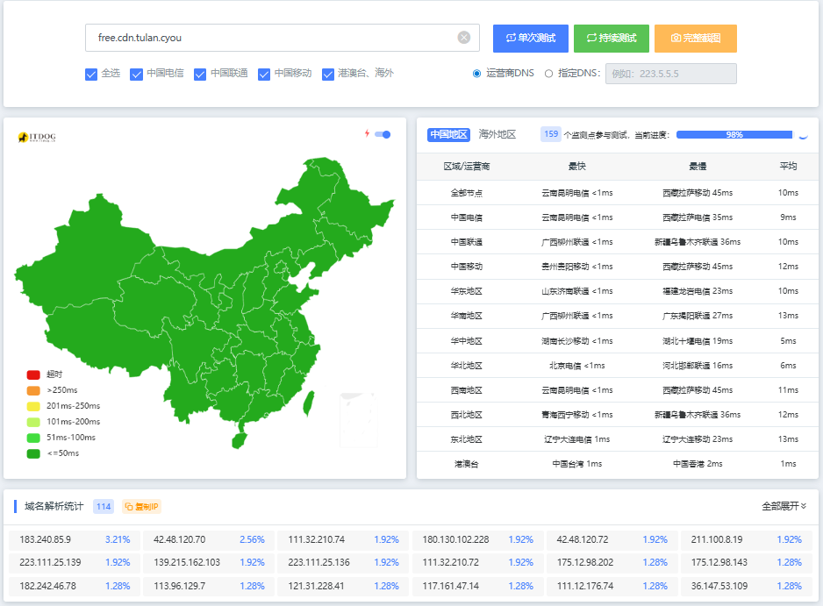
Task: Expand all via 全部展开
Action: [784, 507]
